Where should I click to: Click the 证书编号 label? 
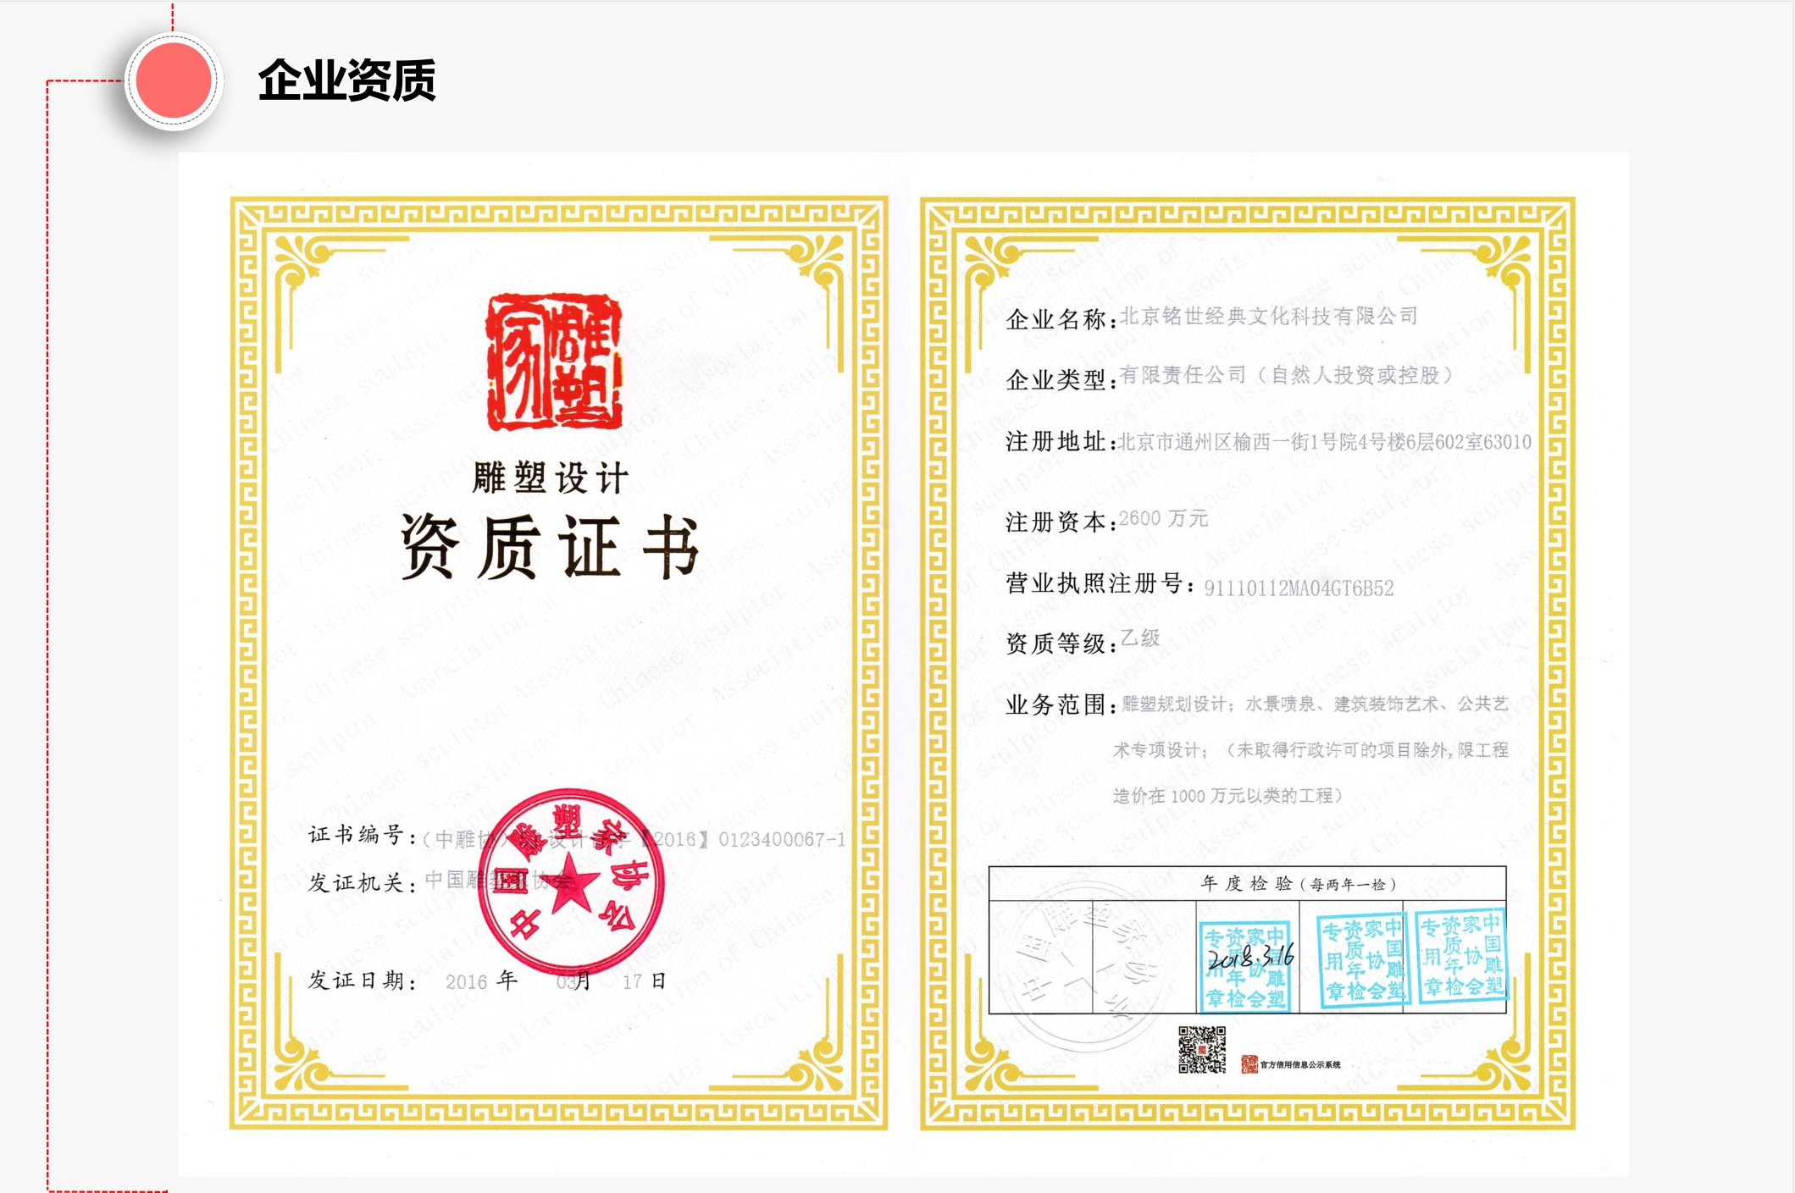(x=356, y=836)
